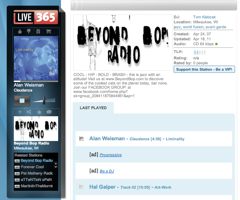
Task: Adjust the player volume slider
Action: (44, 100)
